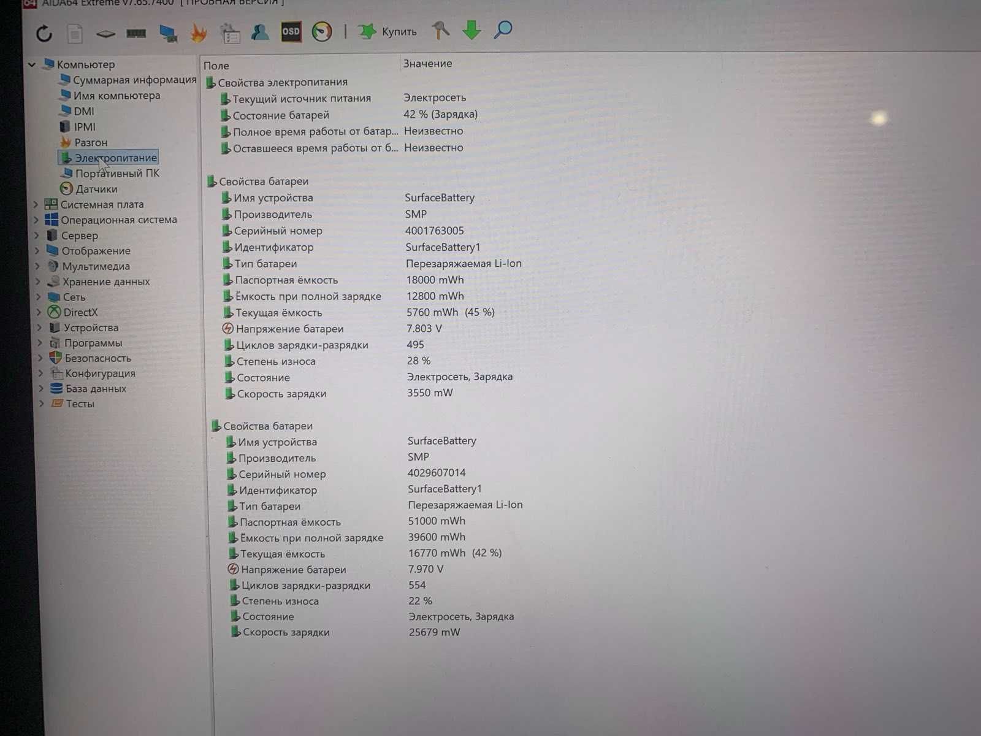This screenshot has height=736, width=981.
Task: Click the magnifier search icon
Action: (x=503, y=29)
